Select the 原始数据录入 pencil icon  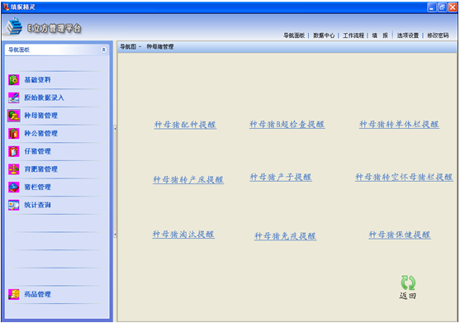pos(14,97)
